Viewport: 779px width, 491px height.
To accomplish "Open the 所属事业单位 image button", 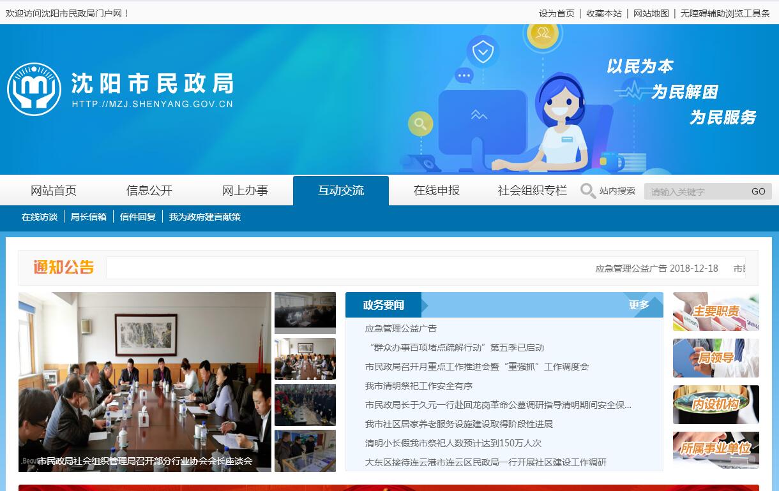I will (x=716, y=450).
